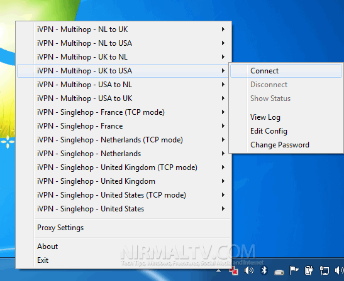Select iVPN - Singlehop - United Kingdom entry

pyautogui.click(x=124, y=181)
